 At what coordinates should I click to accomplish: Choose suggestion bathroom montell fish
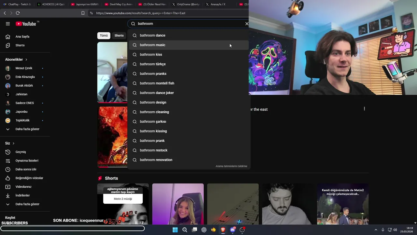(189, 83)
